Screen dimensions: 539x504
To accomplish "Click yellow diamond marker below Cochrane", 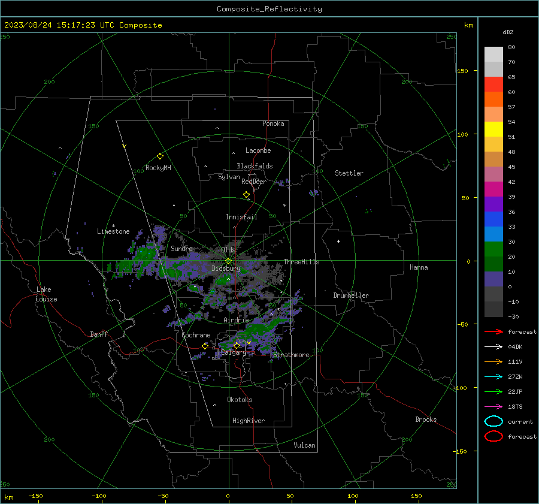I will point(205,346).
